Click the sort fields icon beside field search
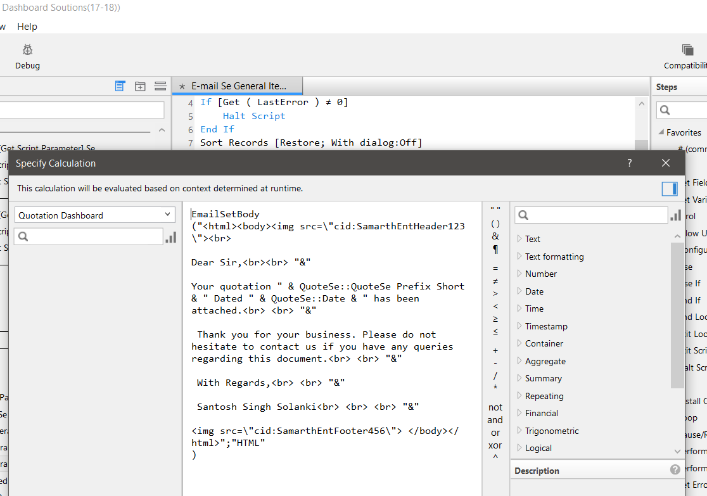 coord(170,237)
